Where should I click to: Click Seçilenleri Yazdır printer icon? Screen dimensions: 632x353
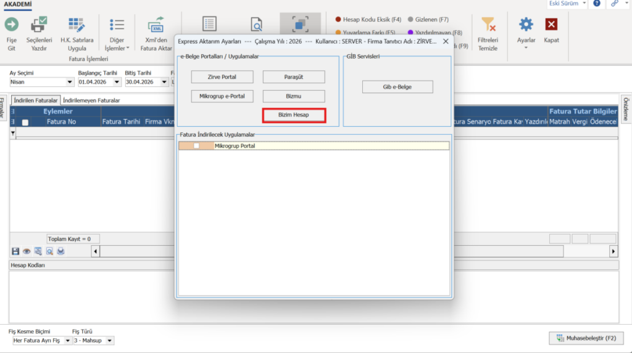(x=39, y=25)
